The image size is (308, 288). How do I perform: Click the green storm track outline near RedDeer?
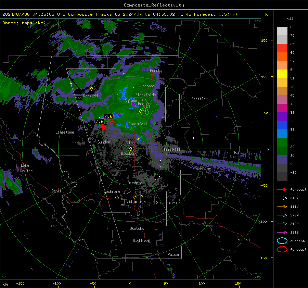coord(146,110)
